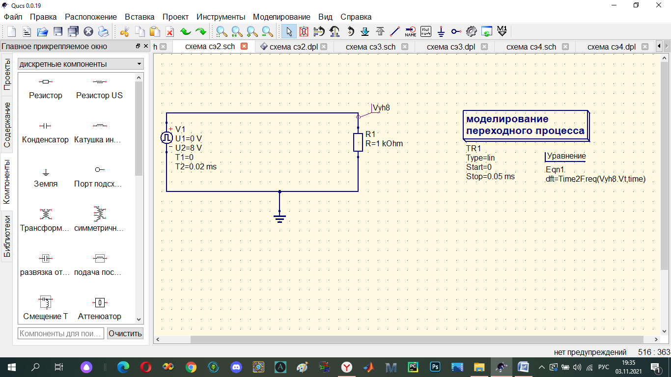Image resolution: width=671 pixels, height=377 pixels.
Task: Pick the Земля component
Action: tap(46, 177)
